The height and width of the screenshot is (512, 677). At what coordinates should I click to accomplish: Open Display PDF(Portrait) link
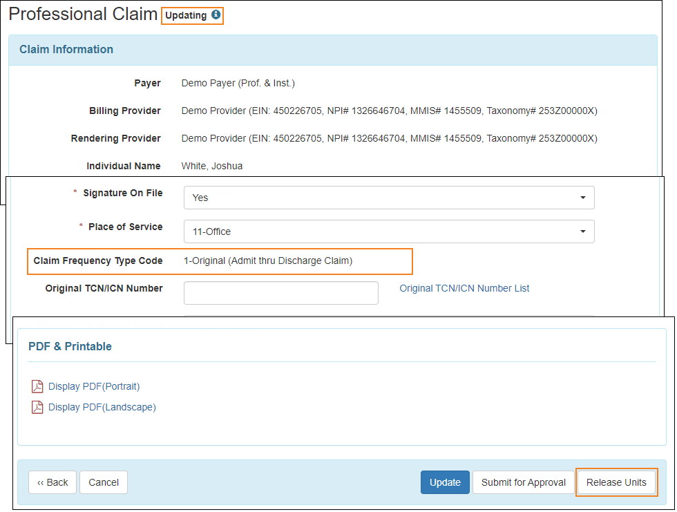tap(94, 386)
